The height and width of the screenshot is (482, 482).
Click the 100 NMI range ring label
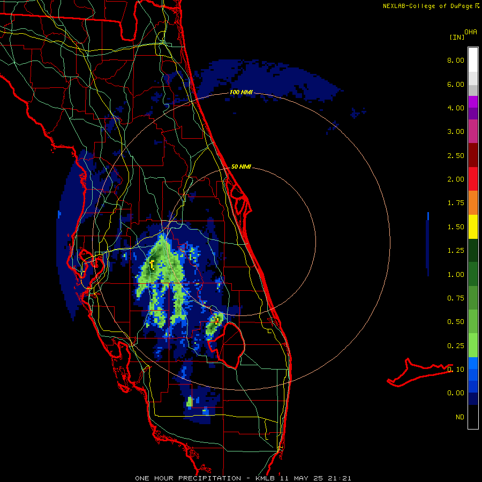coord(241,92)
